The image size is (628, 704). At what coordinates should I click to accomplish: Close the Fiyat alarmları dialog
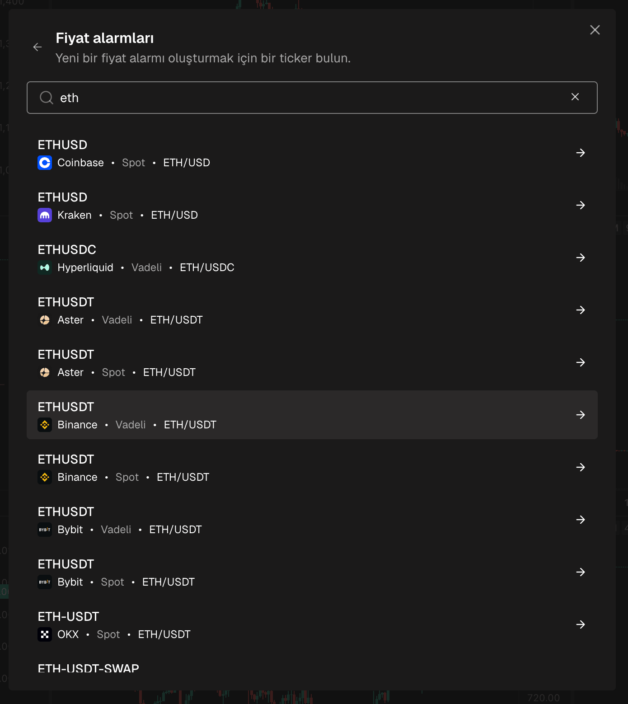(595, 30)
